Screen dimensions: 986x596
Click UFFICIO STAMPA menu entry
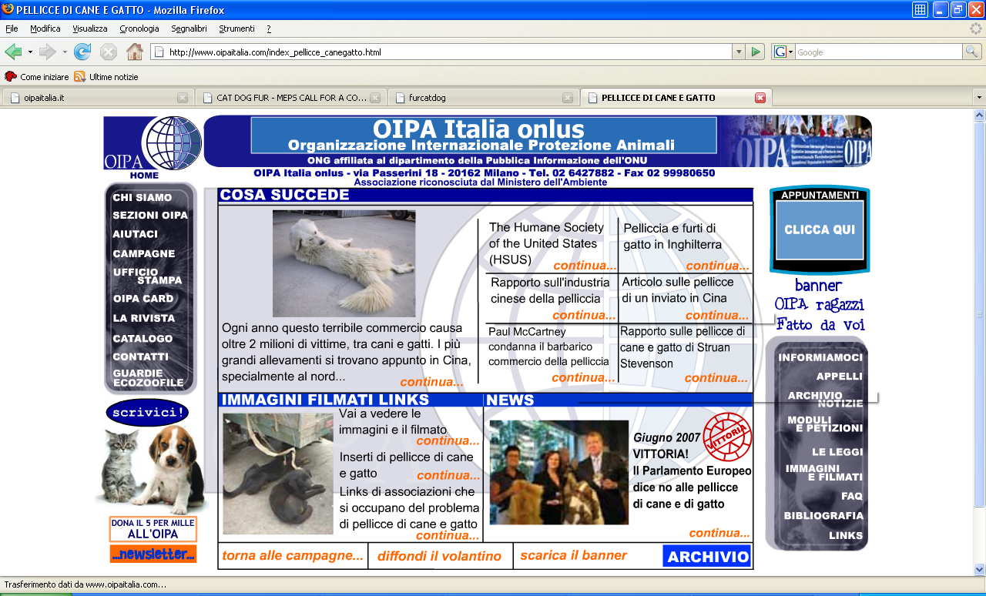(148, 276)
